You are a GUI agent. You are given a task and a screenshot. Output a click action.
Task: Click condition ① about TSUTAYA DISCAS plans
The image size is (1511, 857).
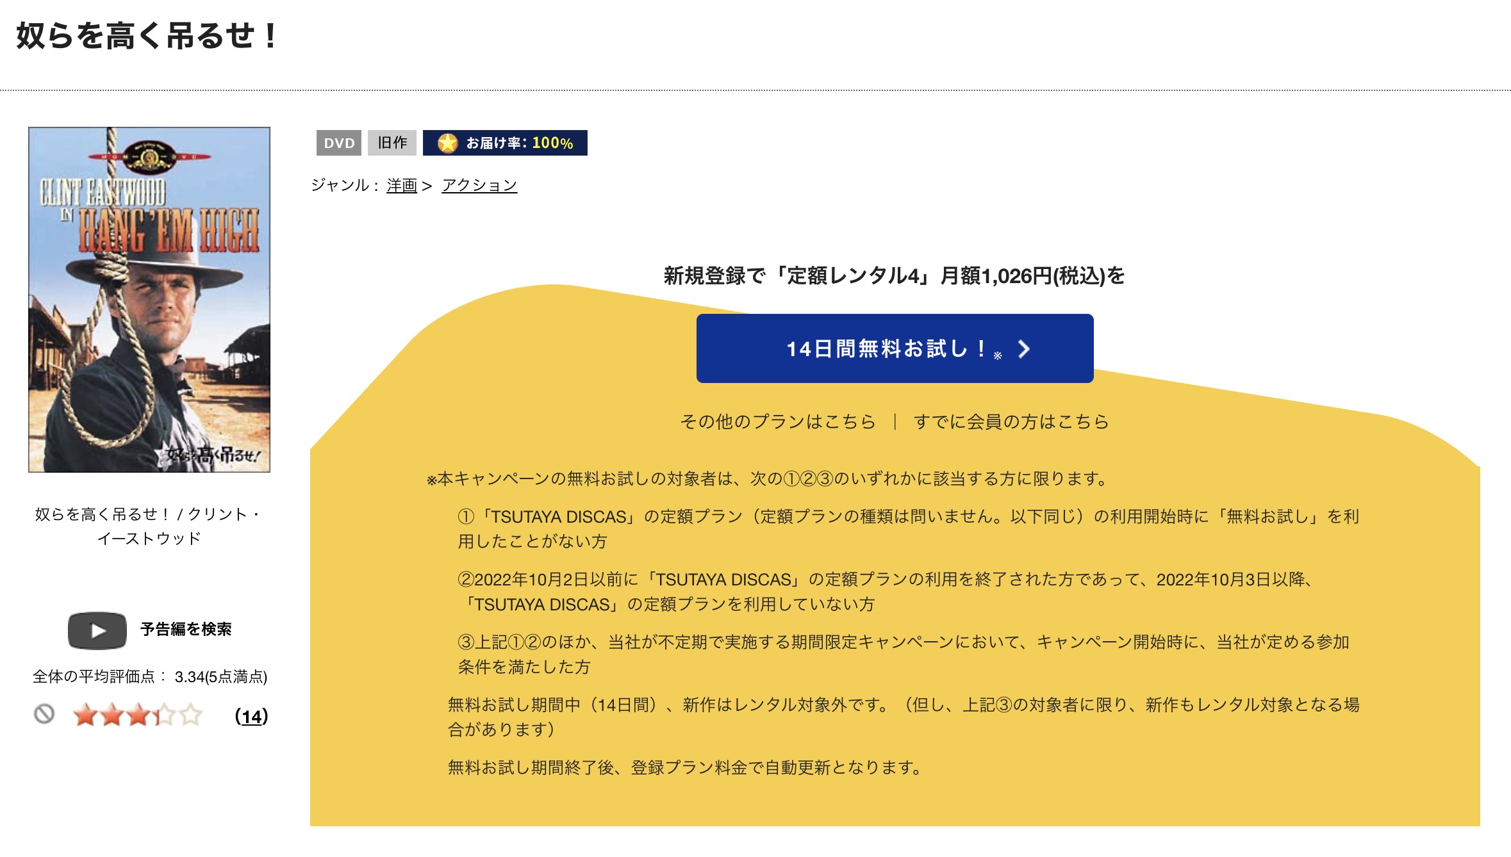pos(909,529)
